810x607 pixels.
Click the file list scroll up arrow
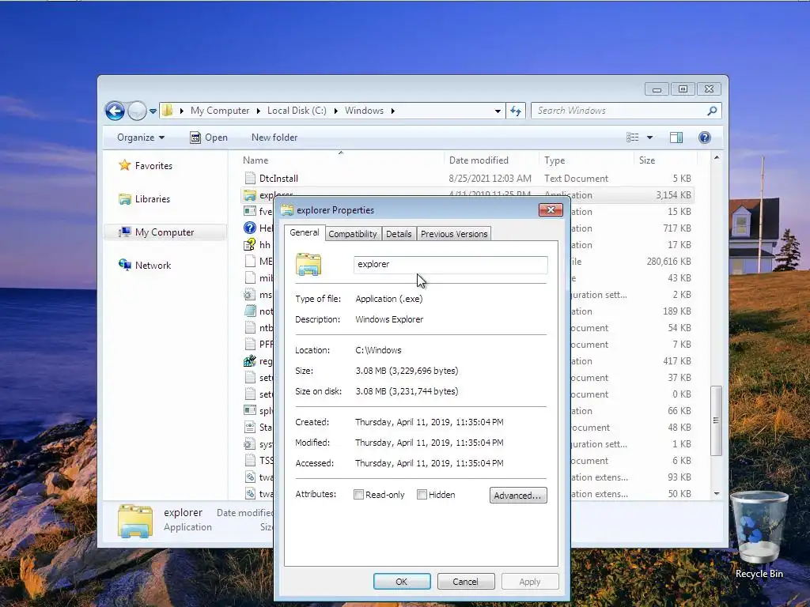717,157
